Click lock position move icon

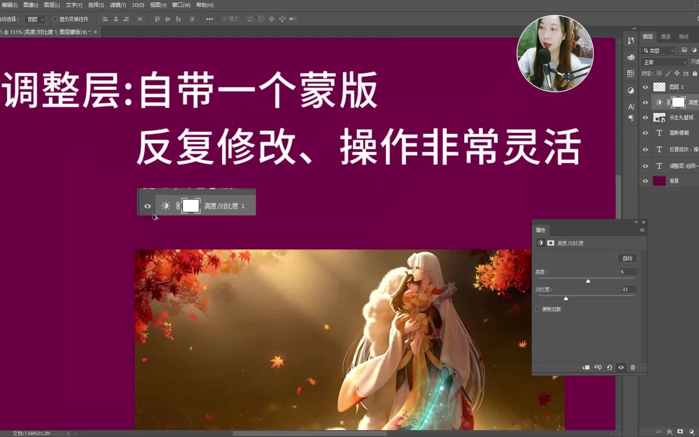pos(677,73)
